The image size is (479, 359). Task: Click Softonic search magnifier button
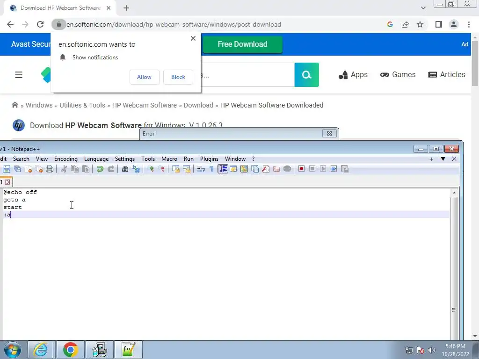pos(306,75)
